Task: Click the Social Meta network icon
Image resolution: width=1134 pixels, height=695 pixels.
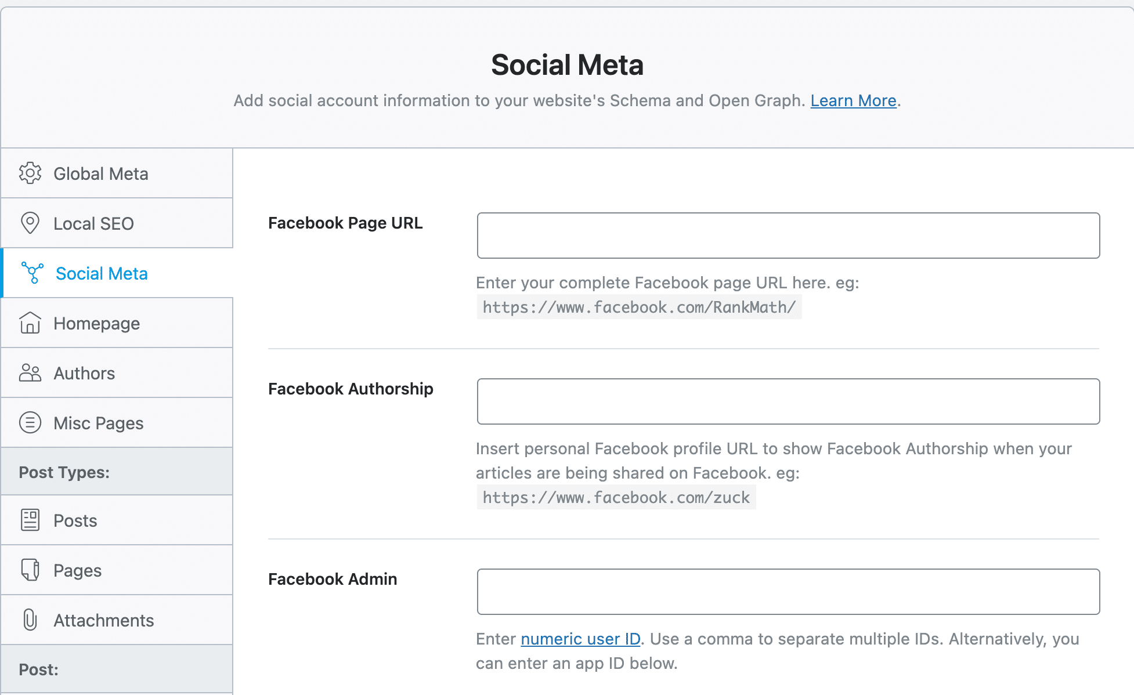Action: 30,273
